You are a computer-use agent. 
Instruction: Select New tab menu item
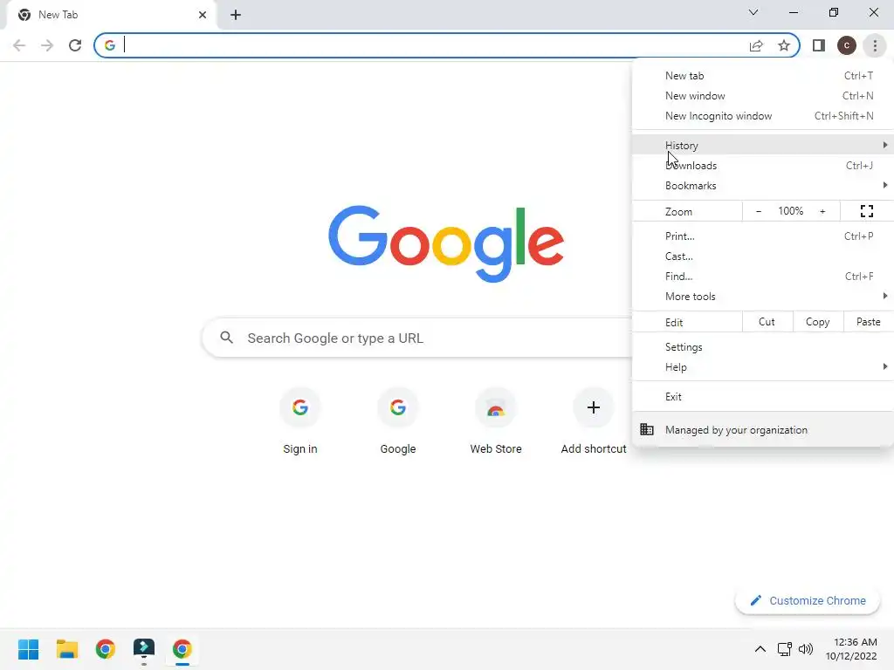[x=763, y=76]
